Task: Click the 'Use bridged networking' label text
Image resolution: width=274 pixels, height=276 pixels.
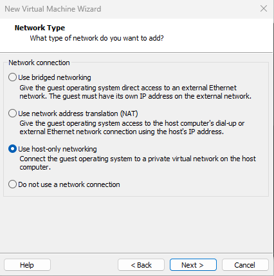Action: point(55,77)
